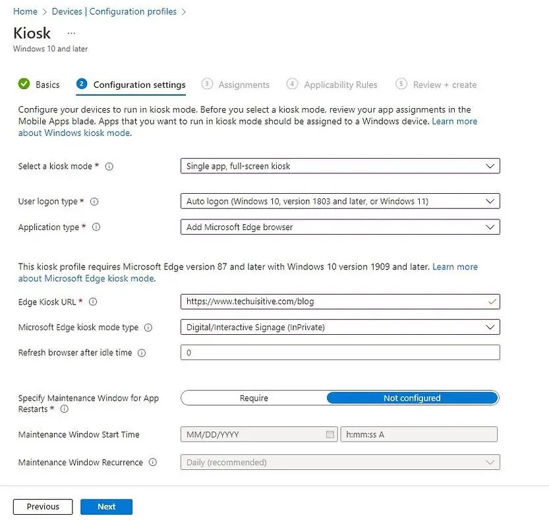Click Not configured on the maintenance window toggle
This screenshot has width=549, height=522.
tap(412, 398)
